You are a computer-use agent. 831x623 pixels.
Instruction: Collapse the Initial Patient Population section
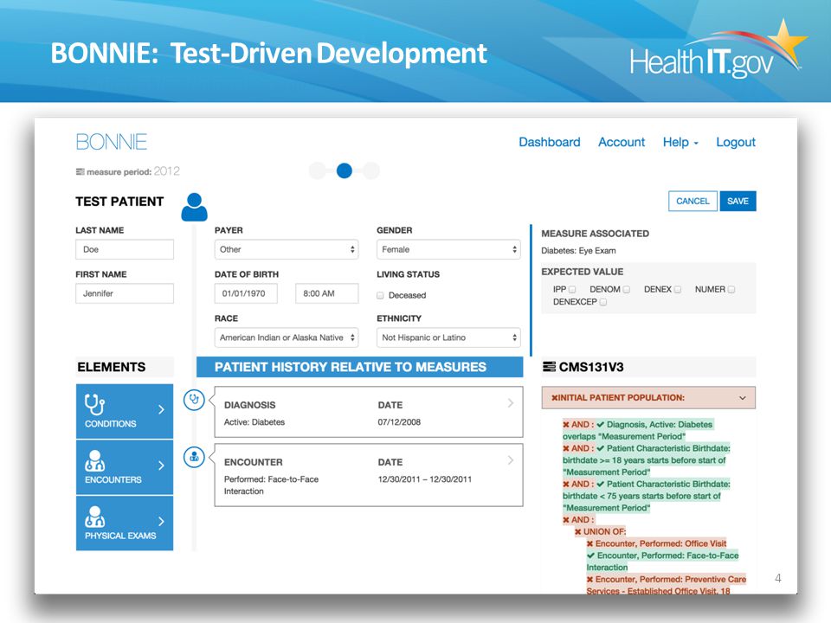click(x=743, y=398)
